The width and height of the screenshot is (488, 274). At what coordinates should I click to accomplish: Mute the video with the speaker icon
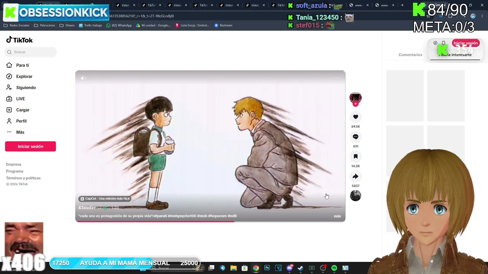(x=83, y=78)
